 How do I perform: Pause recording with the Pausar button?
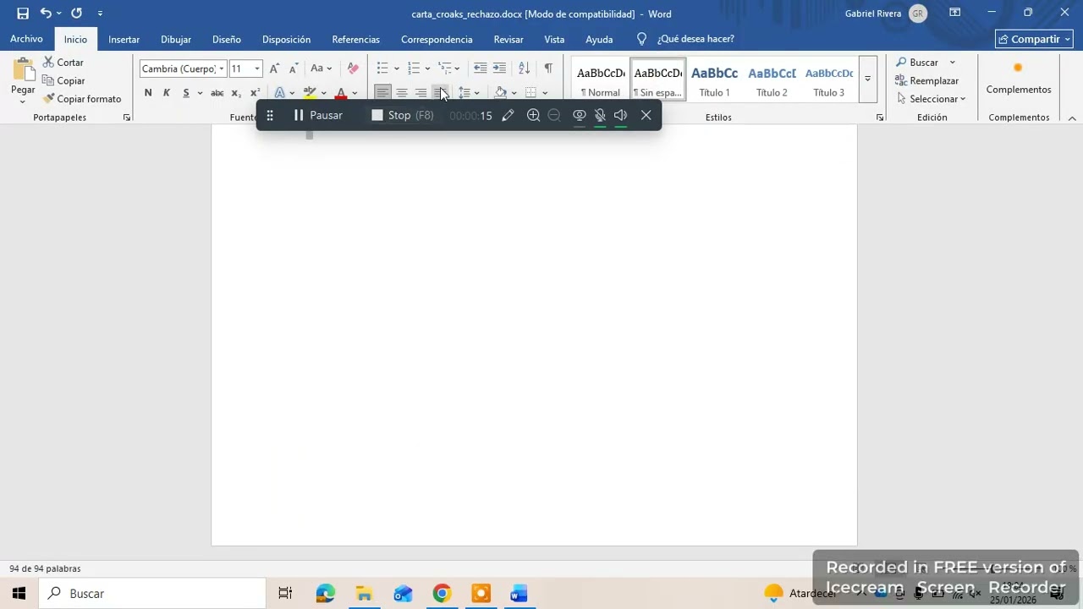(x=318, y=115)
